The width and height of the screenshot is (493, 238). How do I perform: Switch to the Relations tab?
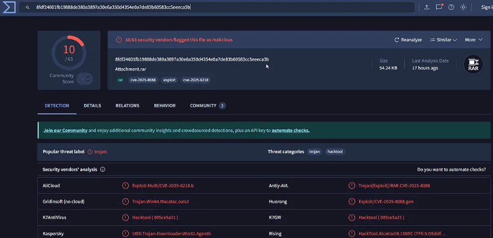(x=127, y=106)
